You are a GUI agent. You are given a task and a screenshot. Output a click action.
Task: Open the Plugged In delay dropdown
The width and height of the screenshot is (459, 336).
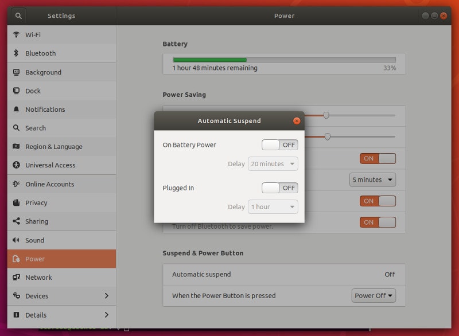pyautogui.click(x=273, y=207)
